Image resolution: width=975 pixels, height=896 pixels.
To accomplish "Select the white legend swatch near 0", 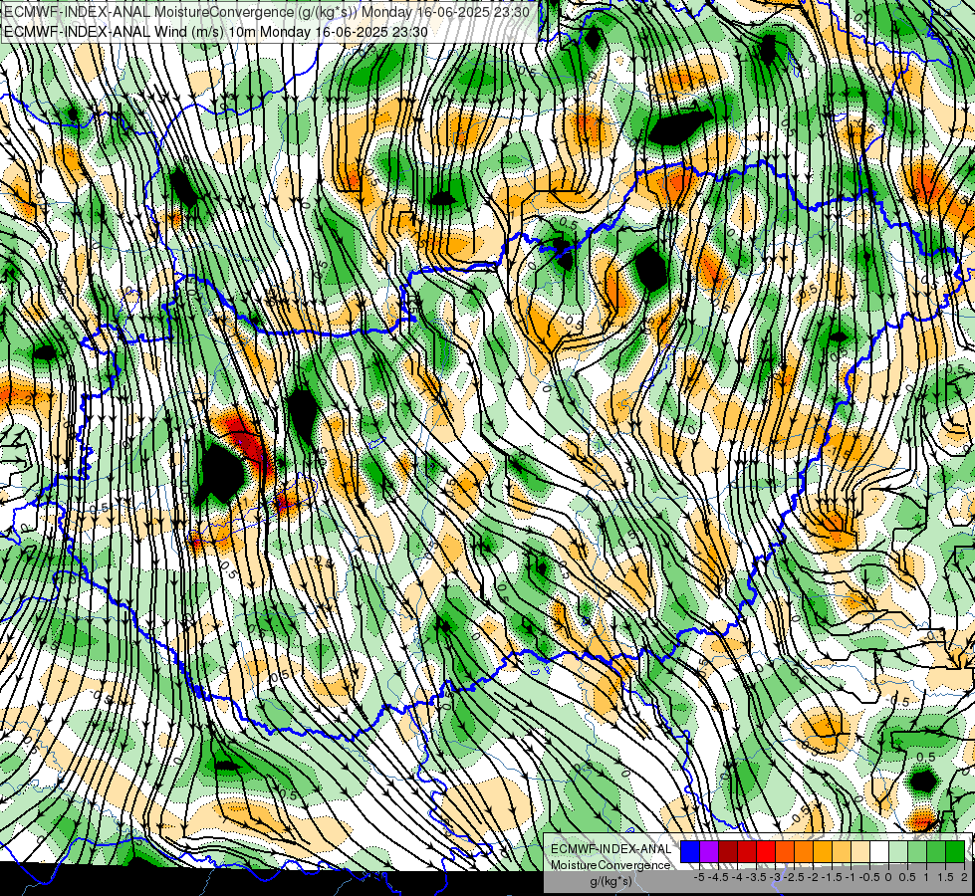I will [x=879, y=852].
